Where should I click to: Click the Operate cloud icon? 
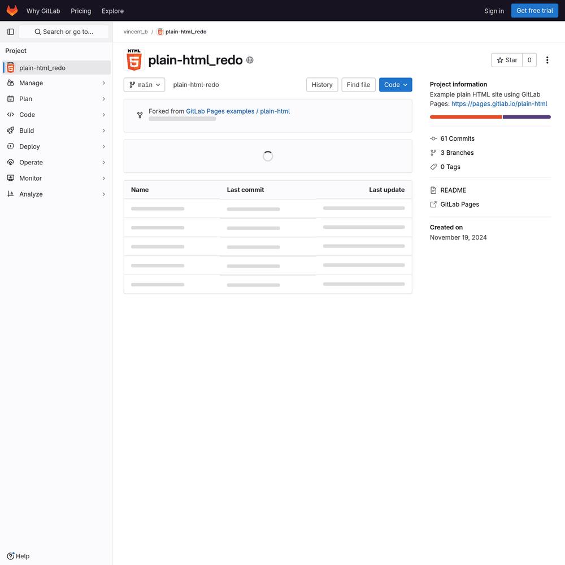[x=10, y=162]
